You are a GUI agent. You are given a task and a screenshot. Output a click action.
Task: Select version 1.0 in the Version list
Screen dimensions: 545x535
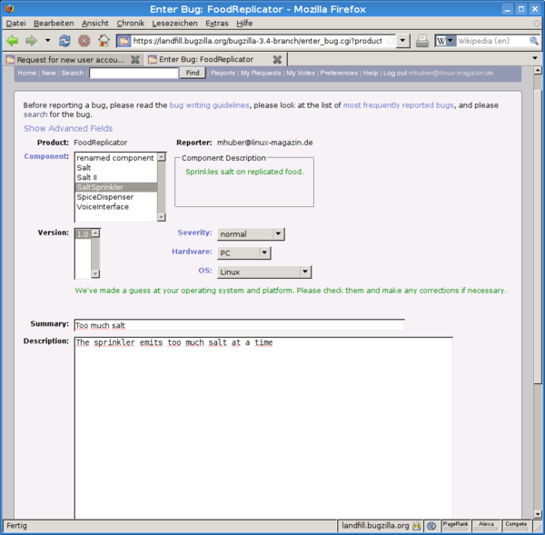point(83,234)
